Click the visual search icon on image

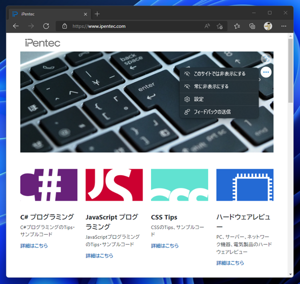point(266,58)
